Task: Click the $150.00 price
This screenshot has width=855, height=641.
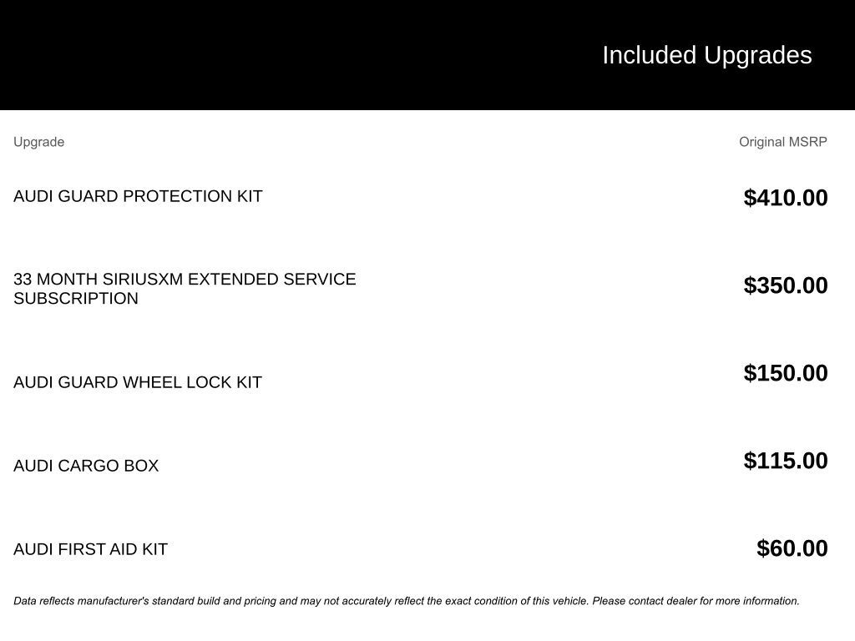Action: tap(785, 373)
